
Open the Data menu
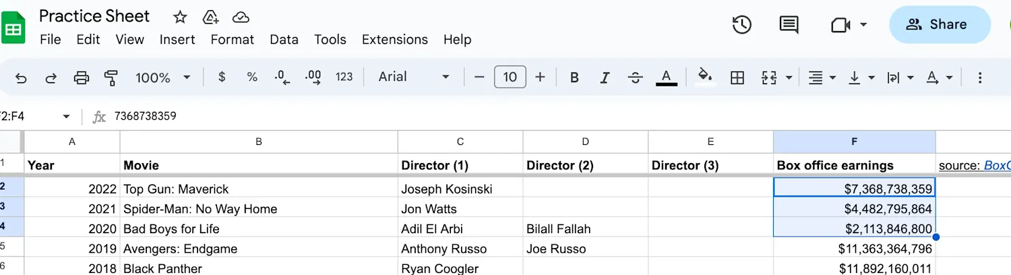pyautogui.click(x=284, y=40)
